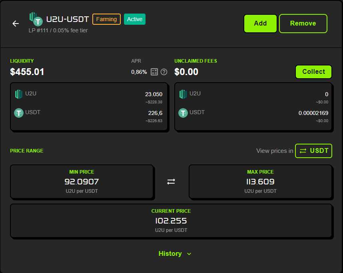Click the Farming badge
This screenshot has width=343, height=273.
106,19
